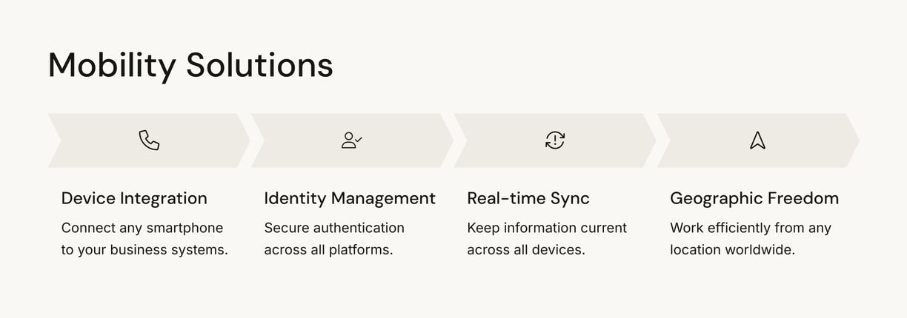Click the third chevron step banner
Screen dimensions: 907x318
click(555, 141)
